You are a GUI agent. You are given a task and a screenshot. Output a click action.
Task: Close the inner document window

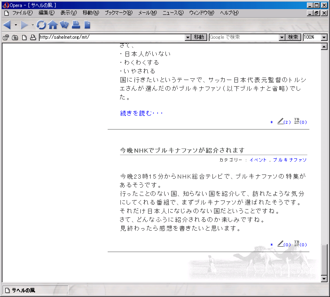(x=325, y=13)
